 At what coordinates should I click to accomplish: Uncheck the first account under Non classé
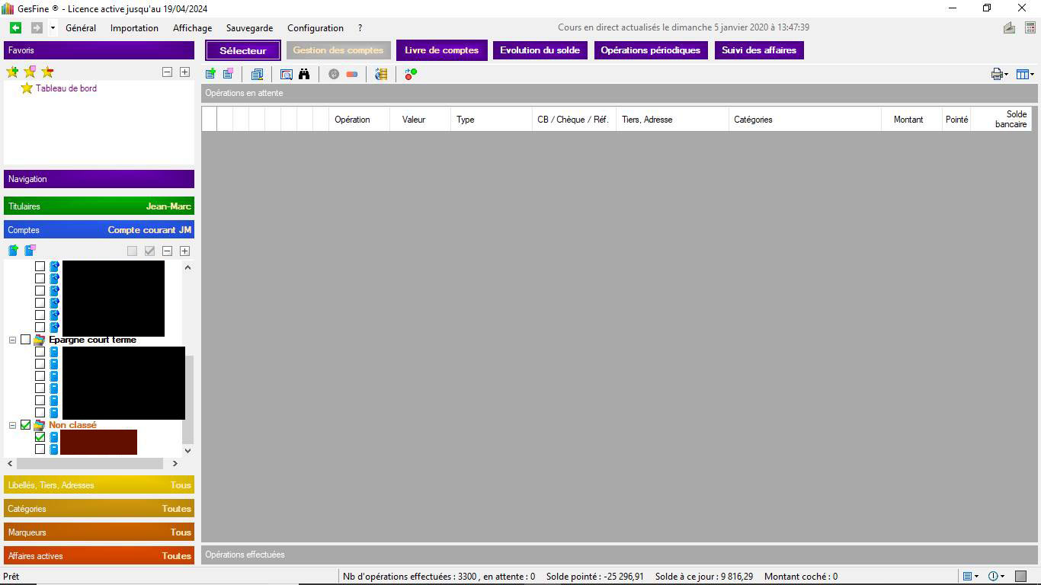point(40,437)
